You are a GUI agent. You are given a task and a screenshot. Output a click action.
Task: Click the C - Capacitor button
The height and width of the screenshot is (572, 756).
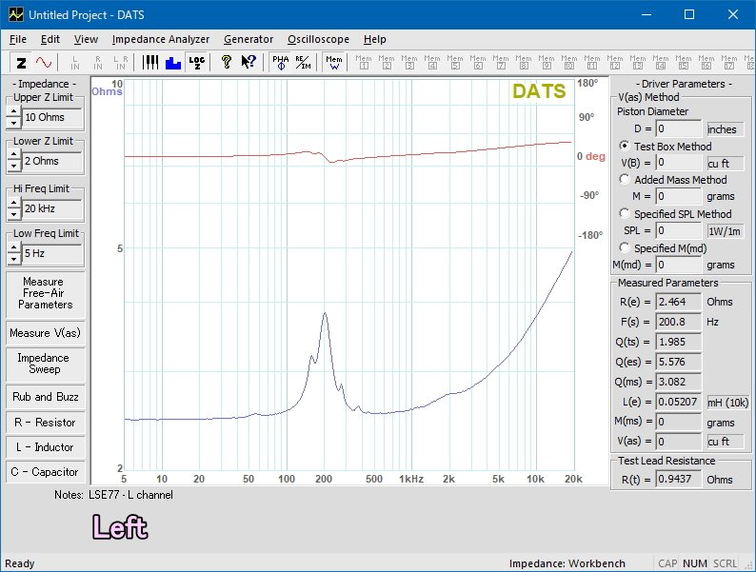tap(46, 472)
